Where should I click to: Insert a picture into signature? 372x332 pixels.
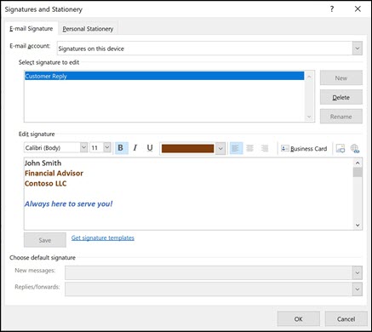341,148
